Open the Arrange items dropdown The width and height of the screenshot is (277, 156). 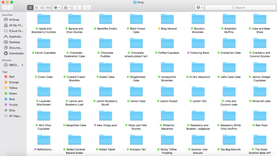[x=67, y=7]
